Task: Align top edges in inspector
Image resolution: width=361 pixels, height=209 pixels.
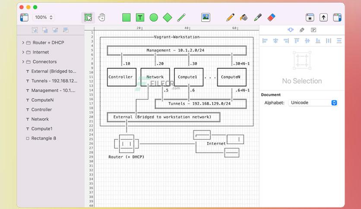Action: 297,41
